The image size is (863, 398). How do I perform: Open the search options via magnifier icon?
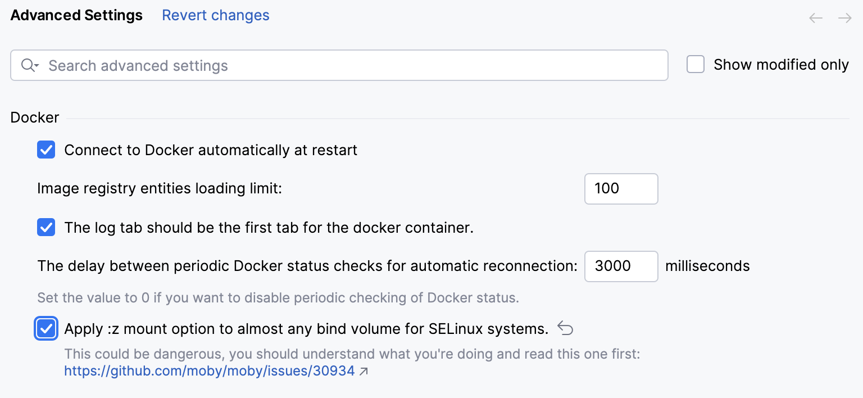point(29,65)
